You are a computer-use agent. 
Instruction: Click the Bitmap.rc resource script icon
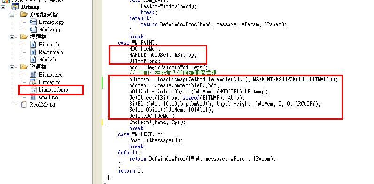[33, 82]
